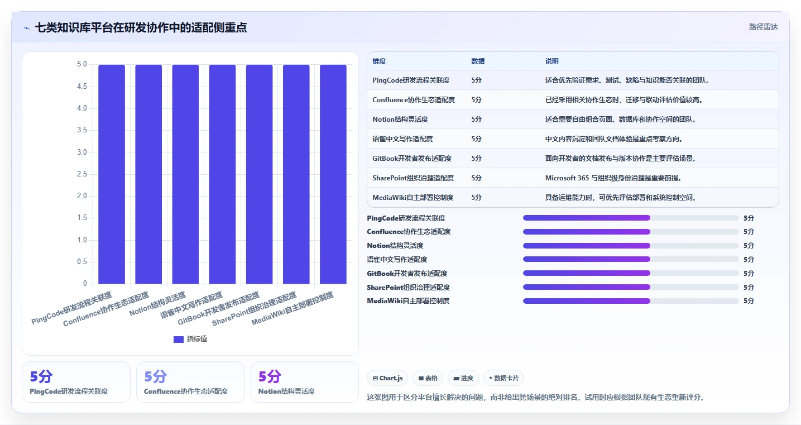The image size is (801, 425).
Task: Click description 中文内容沉淀和团队文档体验是重点考察方向
Action: pyautogui.click(x=614, y=139)
